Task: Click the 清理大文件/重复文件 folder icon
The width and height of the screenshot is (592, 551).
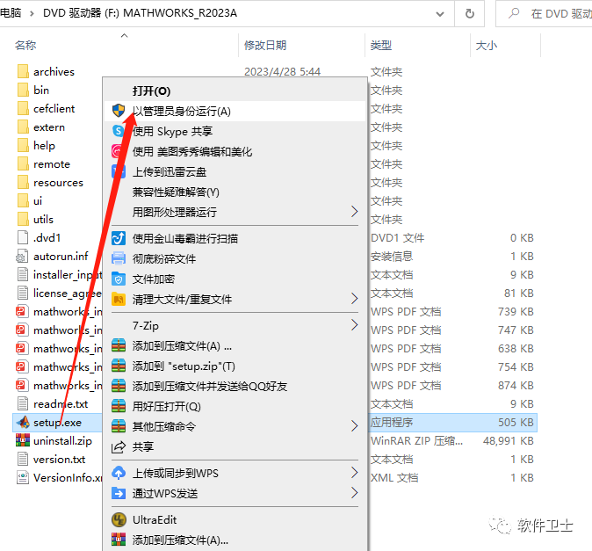Action: pos(119,300)
